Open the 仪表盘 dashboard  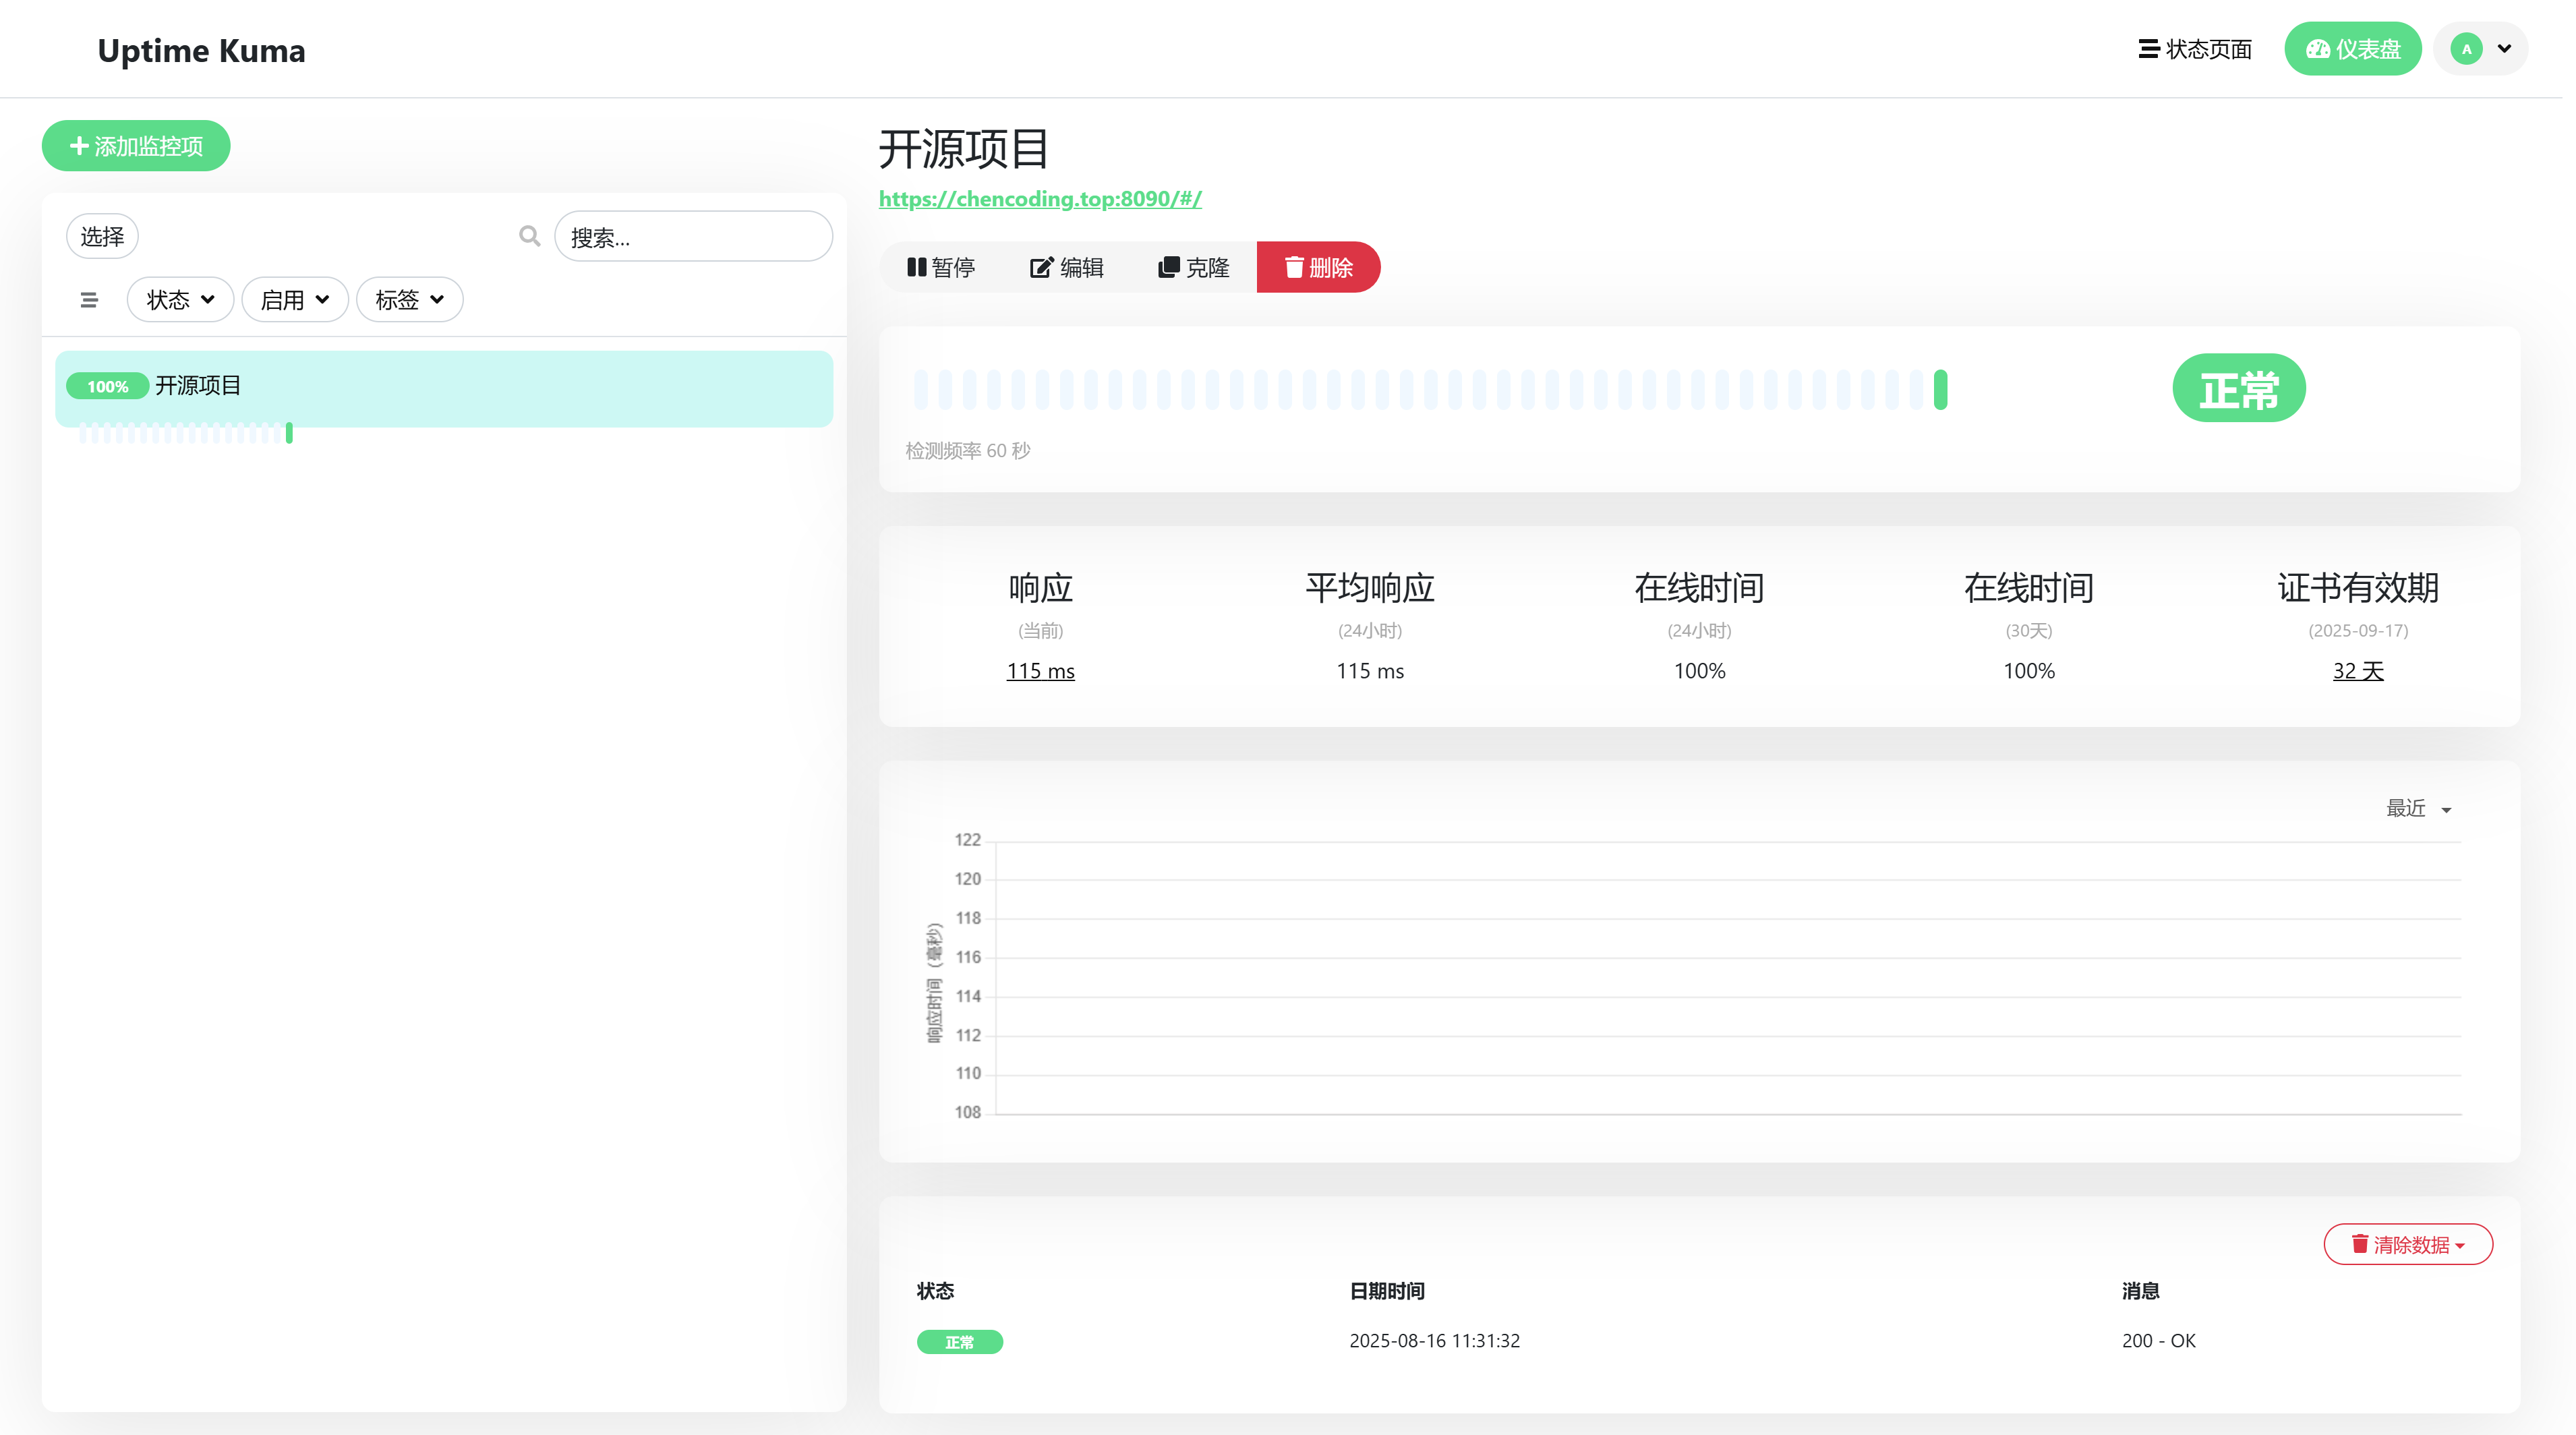(2352, 49)
